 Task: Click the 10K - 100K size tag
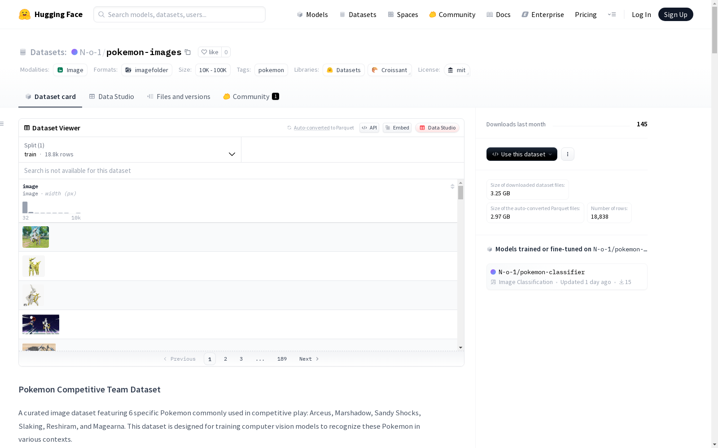tap(213, 70)
